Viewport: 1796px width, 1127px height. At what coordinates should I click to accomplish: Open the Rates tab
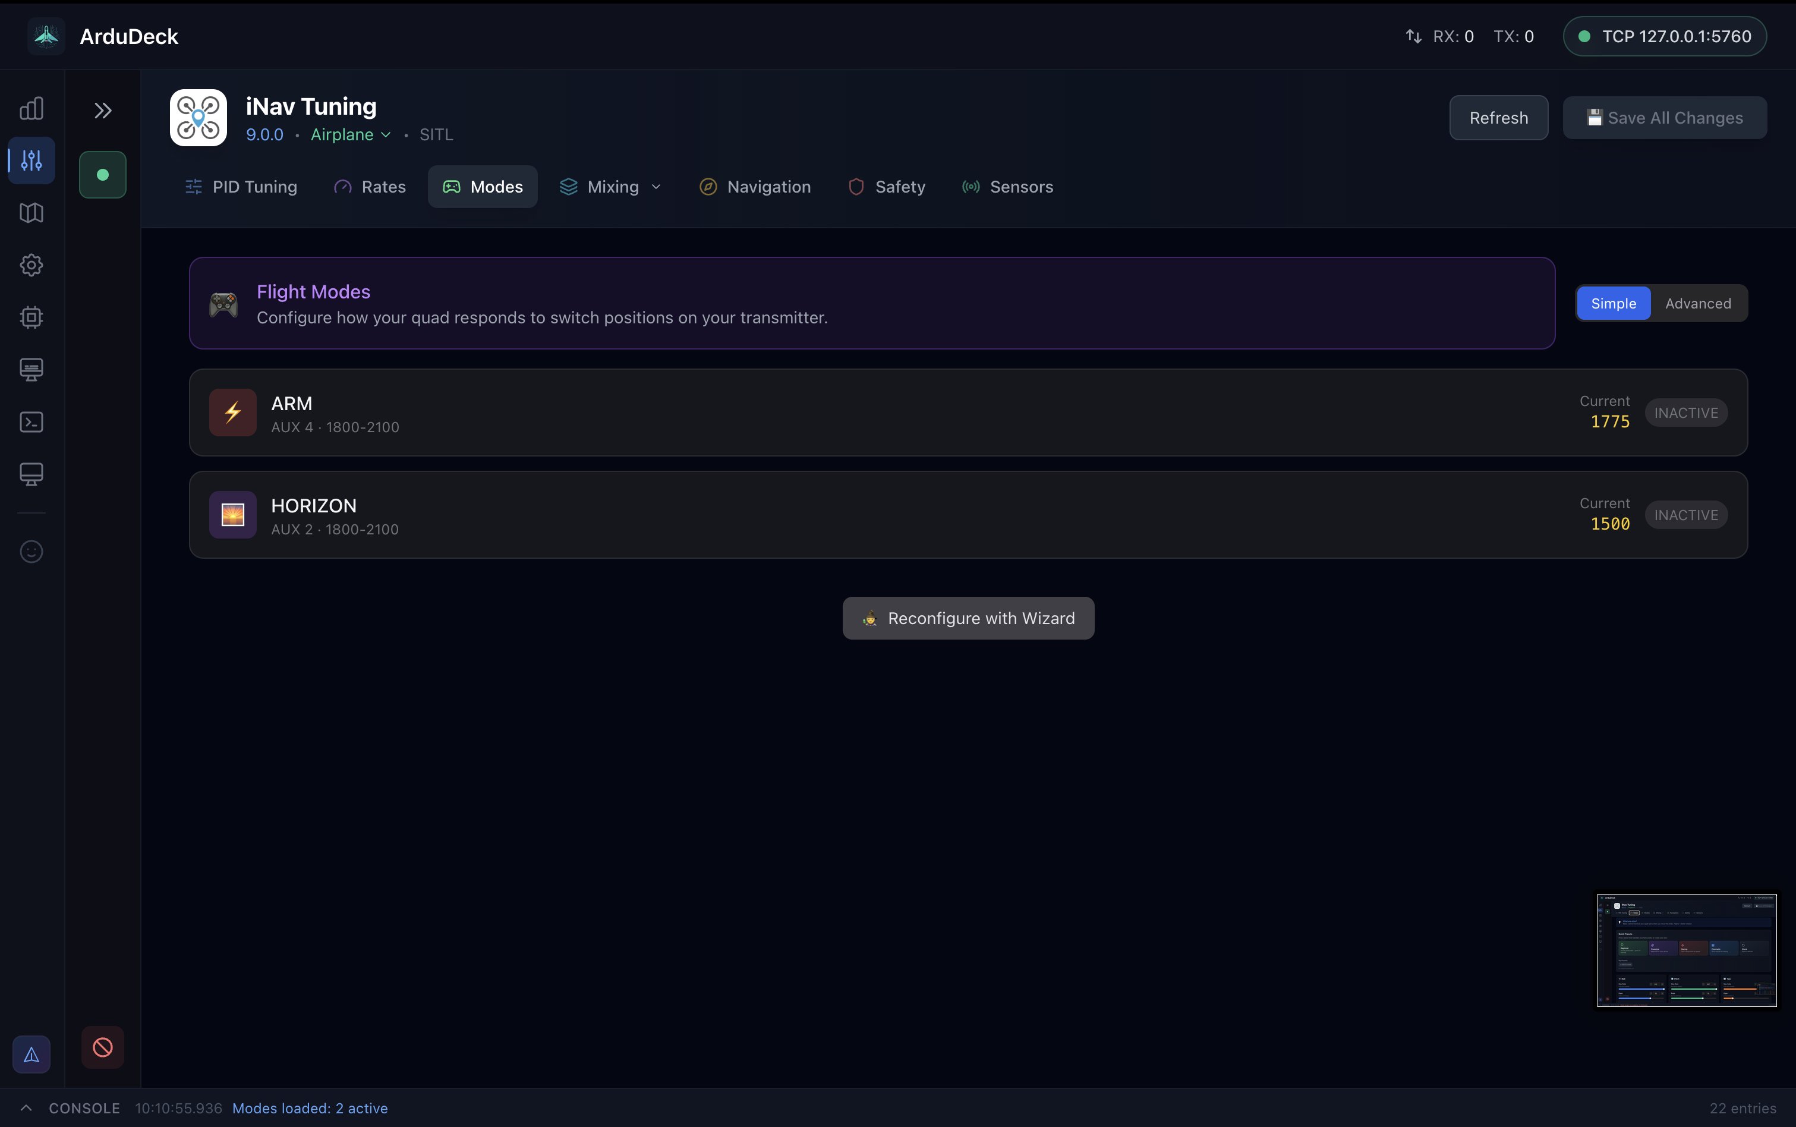[x=370, y=187]
